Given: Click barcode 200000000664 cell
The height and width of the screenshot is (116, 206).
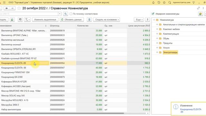Looking at the screenshot, I should (x=62, y=44).
